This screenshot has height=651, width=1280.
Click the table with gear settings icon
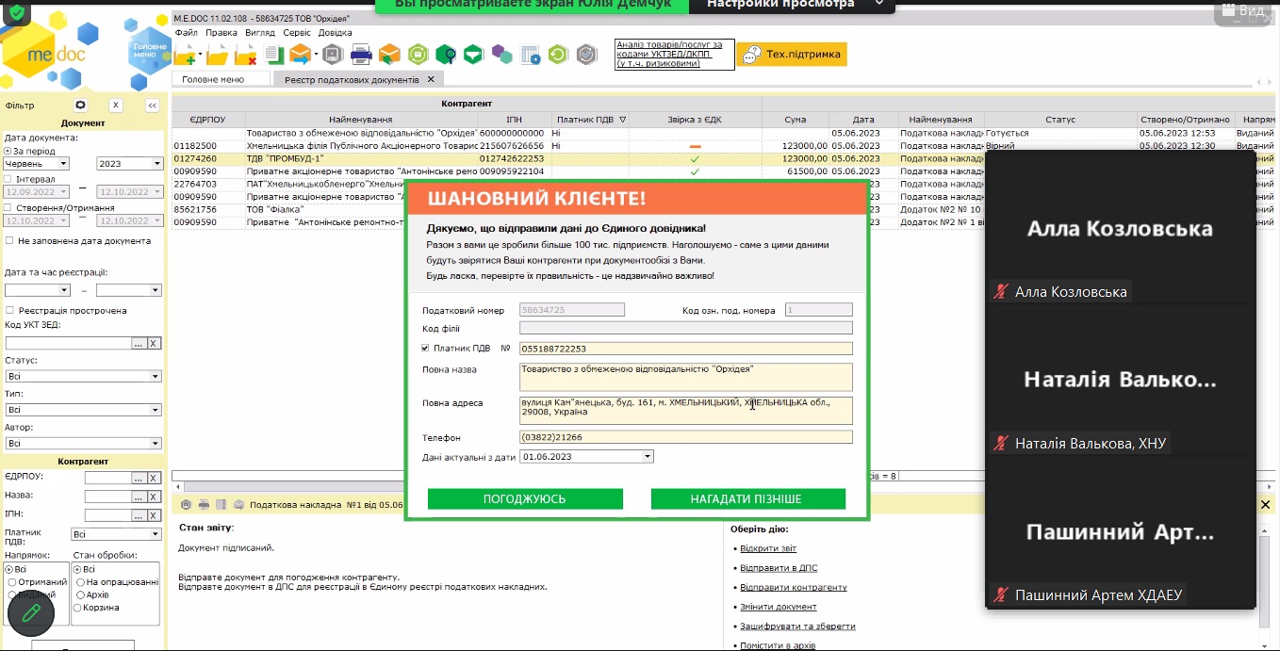tap(531, 55)
